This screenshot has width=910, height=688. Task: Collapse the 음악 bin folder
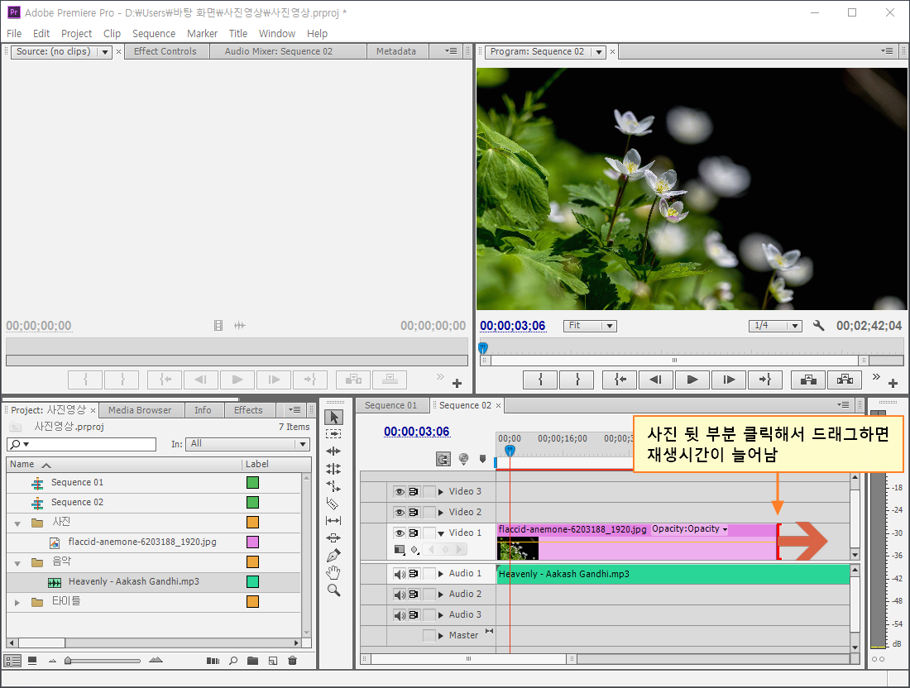(x=17, y=562)
